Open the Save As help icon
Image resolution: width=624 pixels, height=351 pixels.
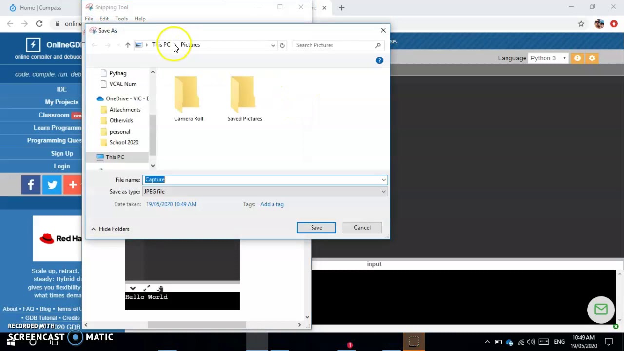(x=379, y=60)
